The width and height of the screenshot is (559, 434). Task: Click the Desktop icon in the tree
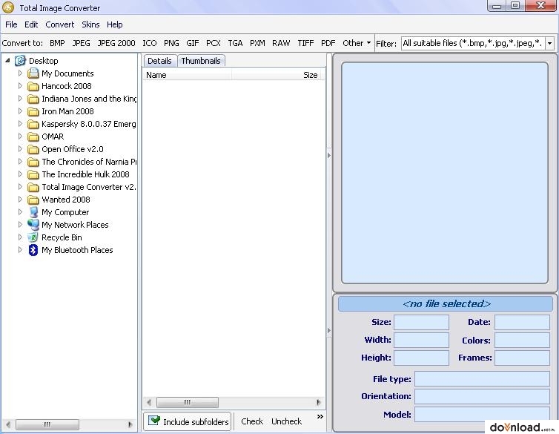point(20,61)
